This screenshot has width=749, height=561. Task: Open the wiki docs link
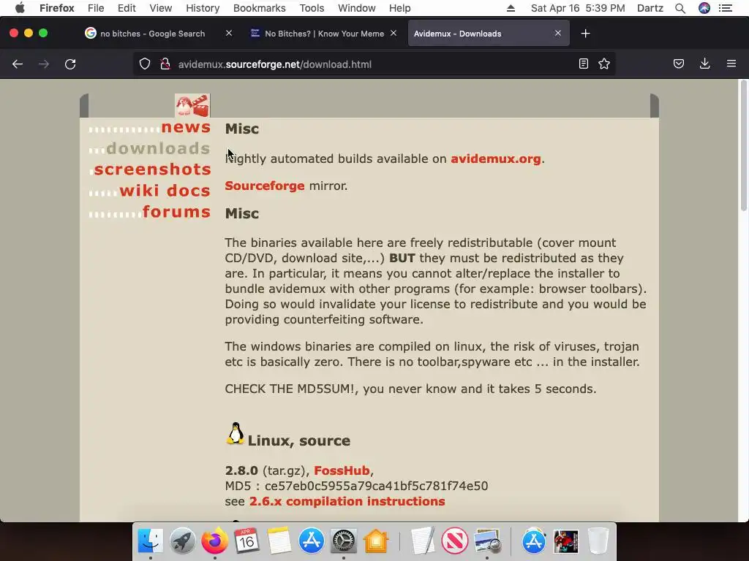point(165,191)
